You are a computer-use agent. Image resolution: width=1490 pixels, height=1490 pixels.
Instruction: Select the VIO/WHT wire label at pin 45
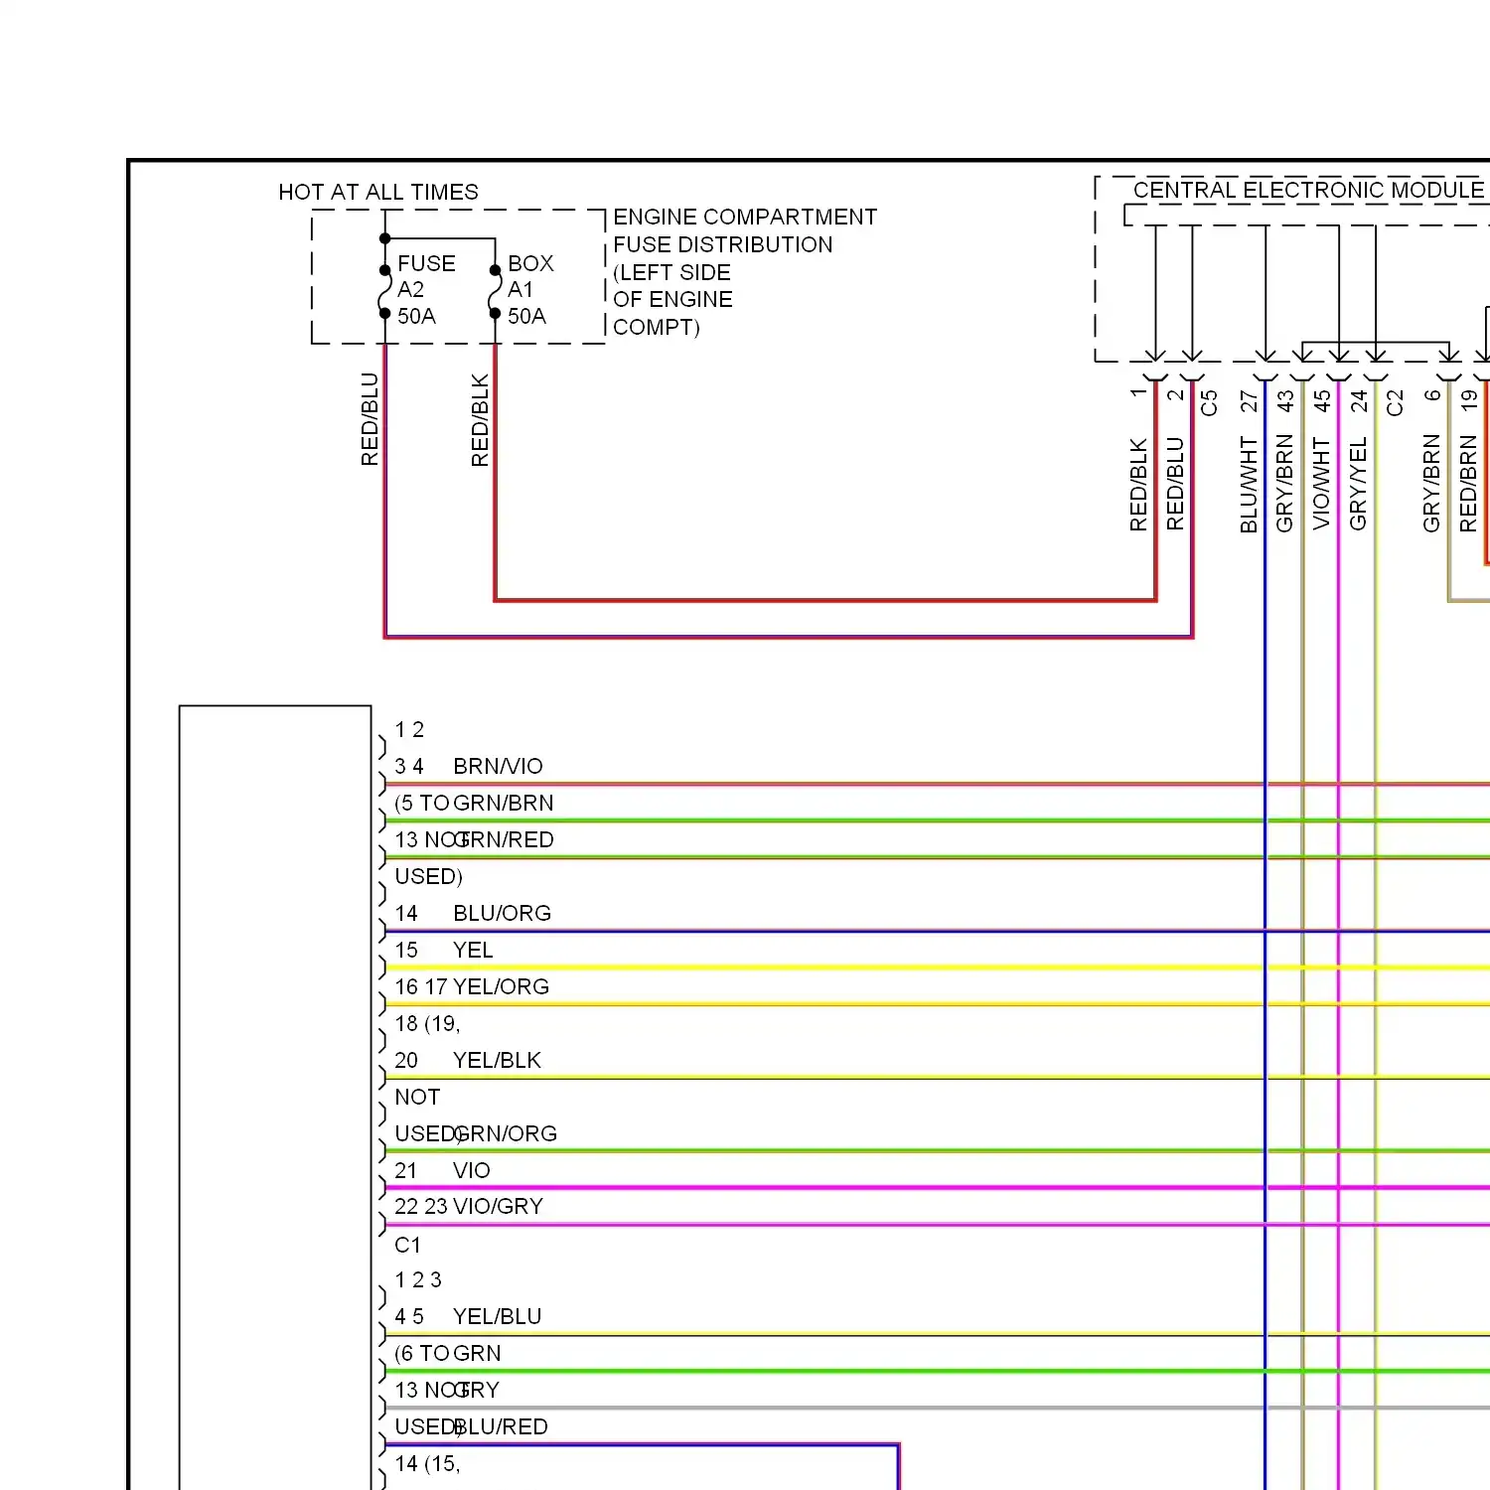(x=1321, y=484)
